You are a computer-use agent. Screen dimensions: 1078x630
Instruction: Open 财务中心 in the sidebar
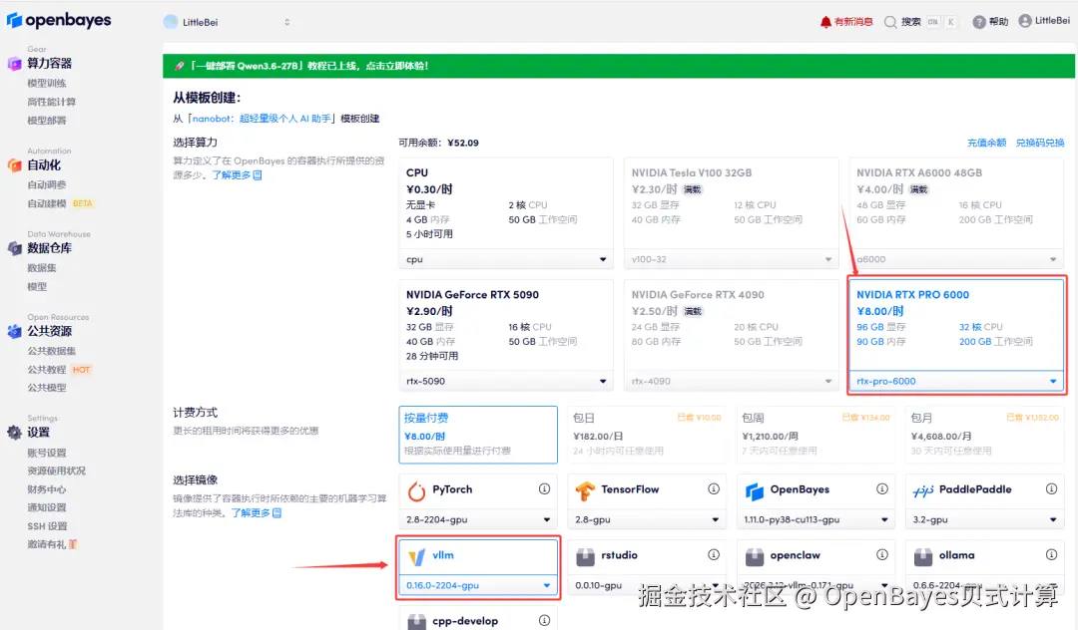pyautogui.click(x=47, y=489)
